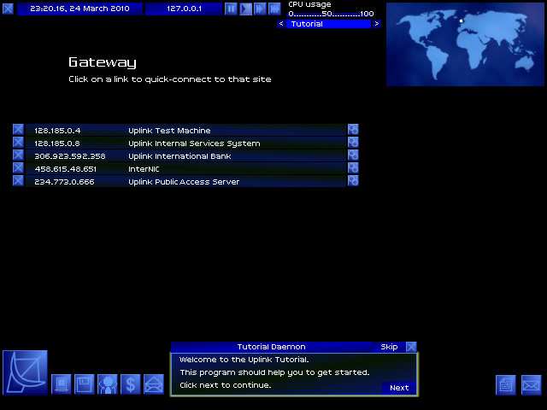547x410 pixels.
Task: Toggle map icon for Uplink Test Machine
Action: pos(353,130)
